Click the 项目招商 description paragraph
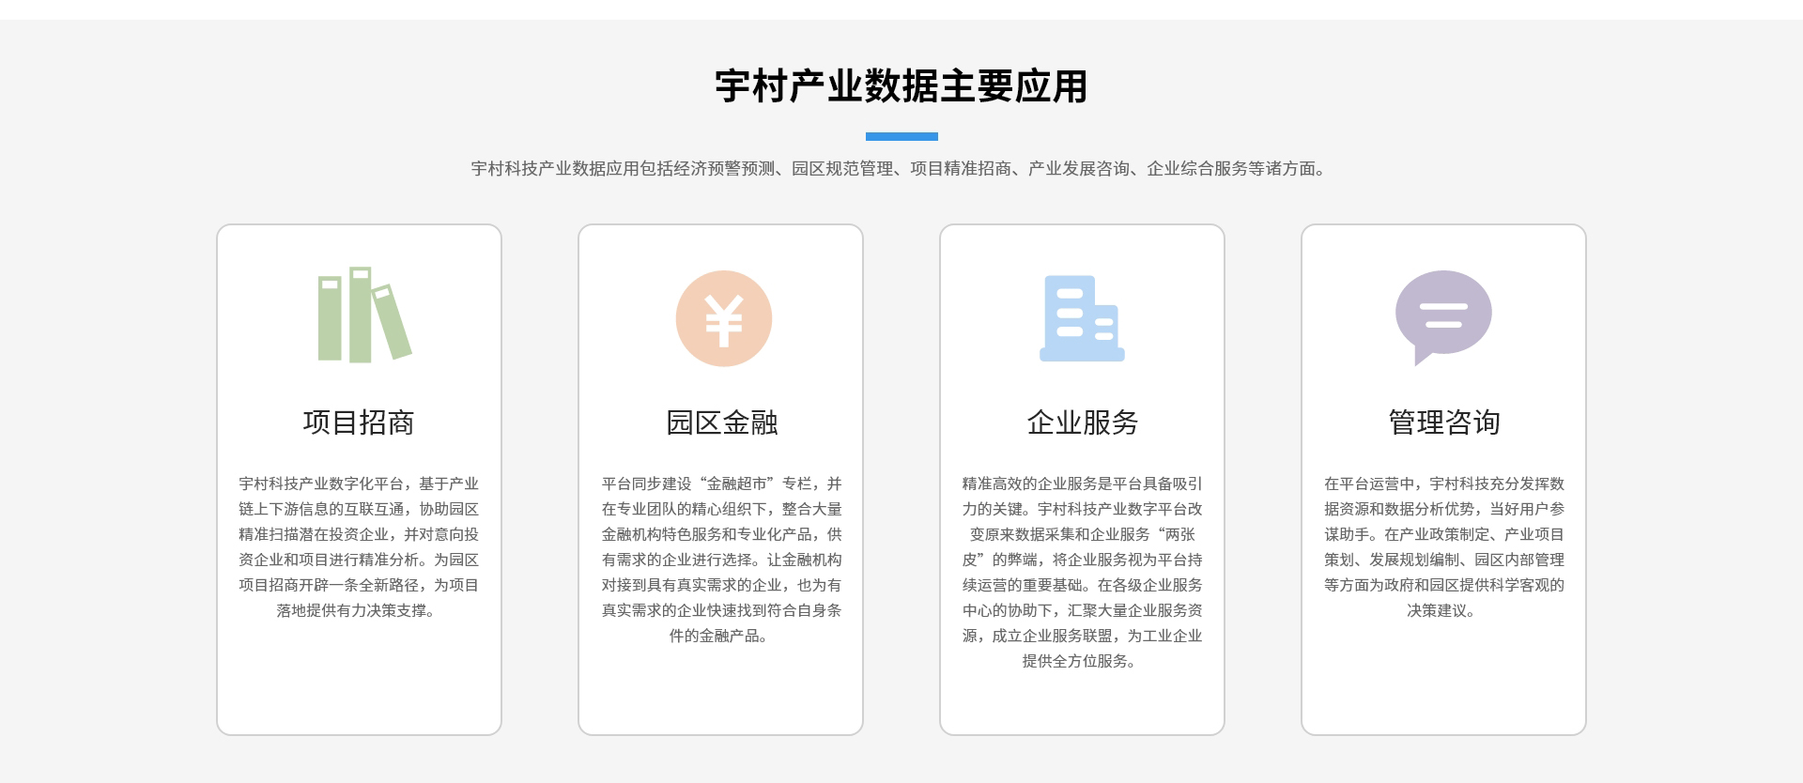 [x=359, y=546]
